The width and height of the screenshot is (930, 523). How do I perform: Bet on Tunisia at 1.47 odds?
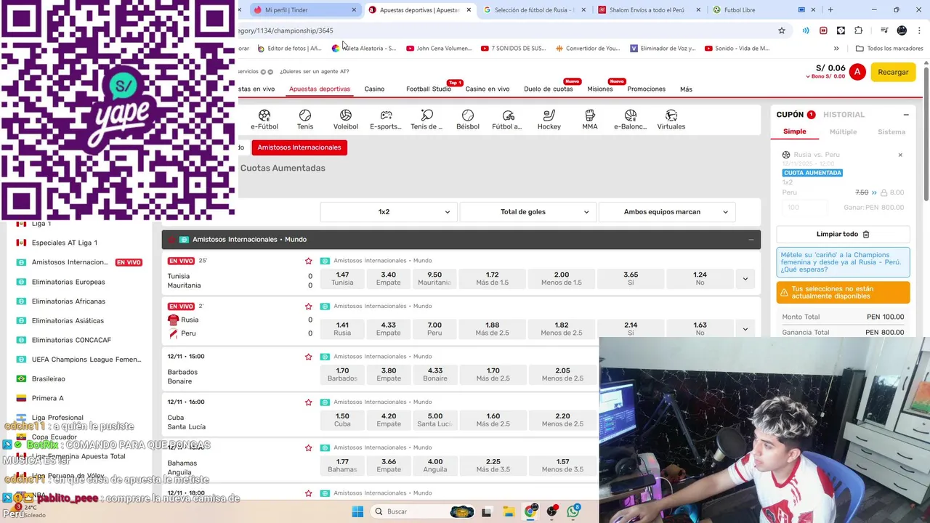click(x=342, y=279)
